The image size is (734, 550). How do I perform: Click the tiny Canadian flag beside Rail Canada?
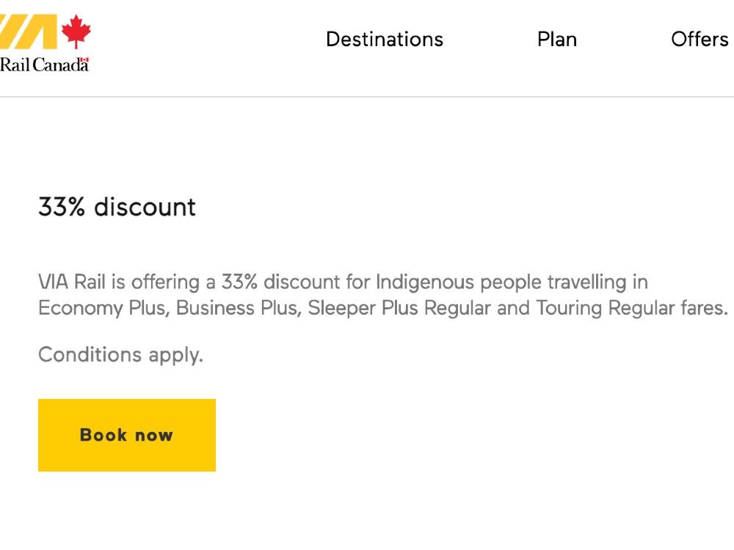coord(84,61)
